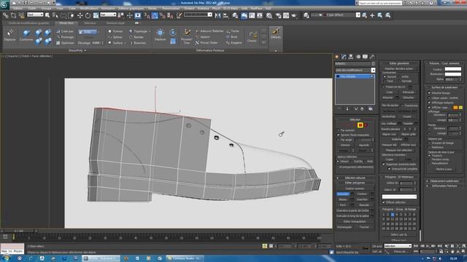Screen dimensions: 467x262
Task: Open the Edition menu
Action: point(18,8)
